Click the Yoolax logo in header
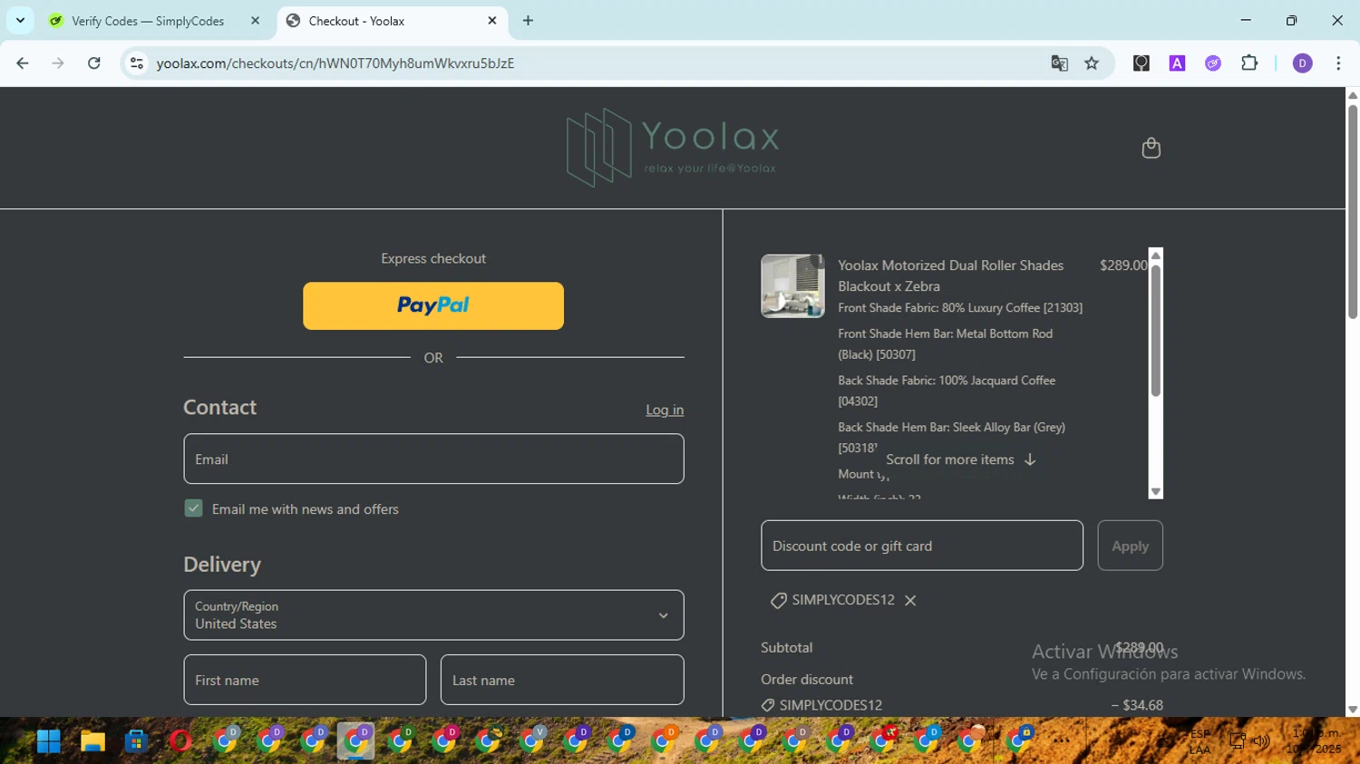Viewport: 1360px width, 764px height. tap(673, 148)
